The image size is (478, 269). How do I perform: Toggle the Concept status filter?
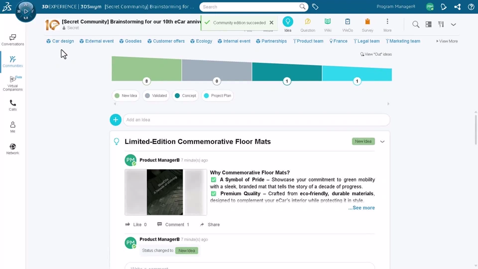tap(185, 96)
